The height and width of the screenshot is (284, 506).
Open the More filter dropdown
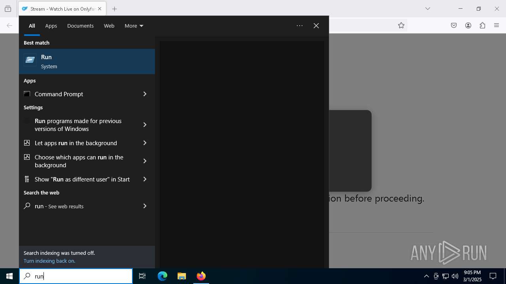pyautogui.click(x=134, y=26)
